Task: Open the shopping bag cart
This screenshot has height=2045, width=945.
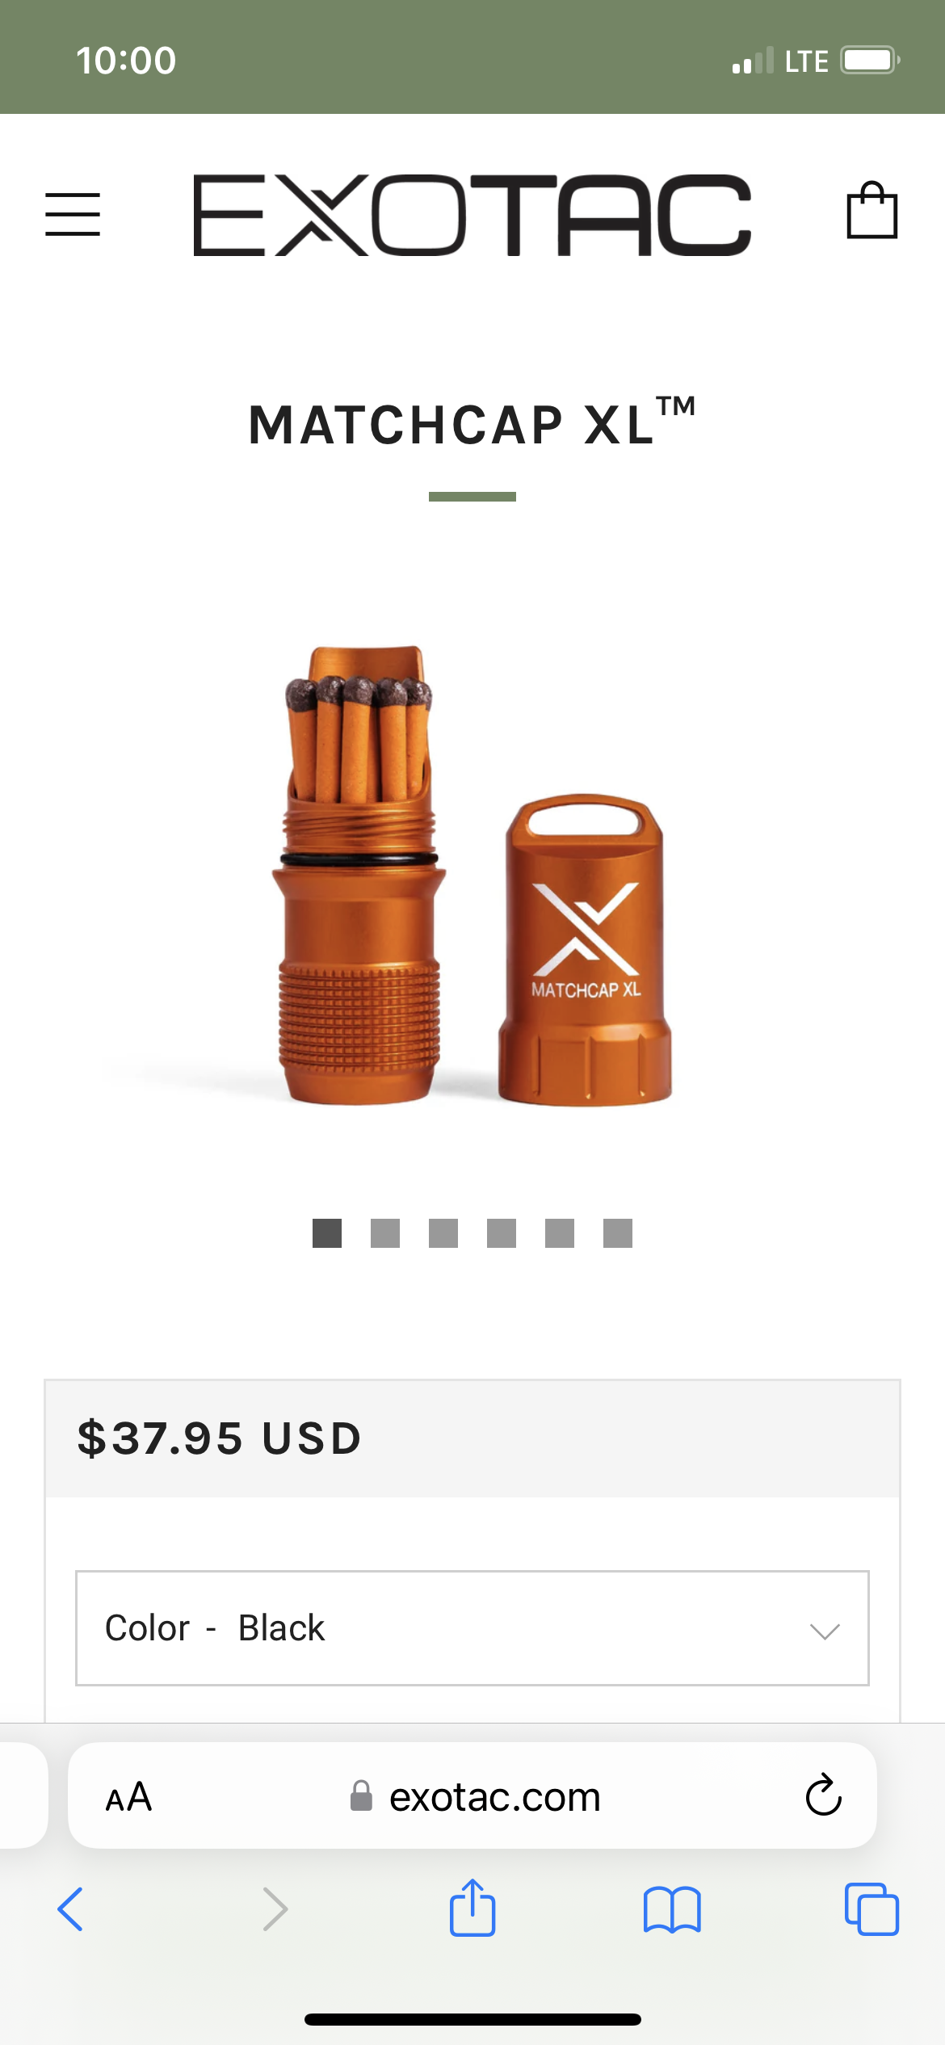Action: (x=871, y=211)
